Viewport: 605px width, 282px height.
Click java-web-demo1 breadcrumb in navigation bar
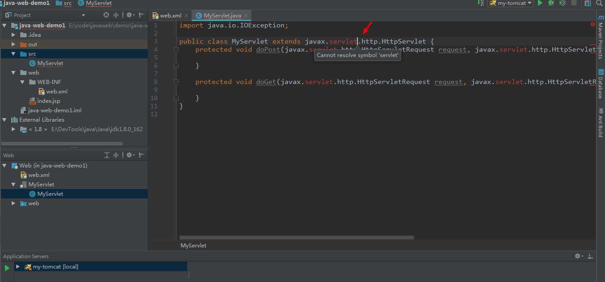coord(26,3)
